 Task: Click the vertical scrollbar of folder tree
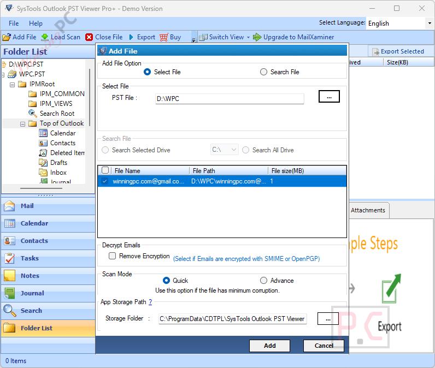coord(90,98)
